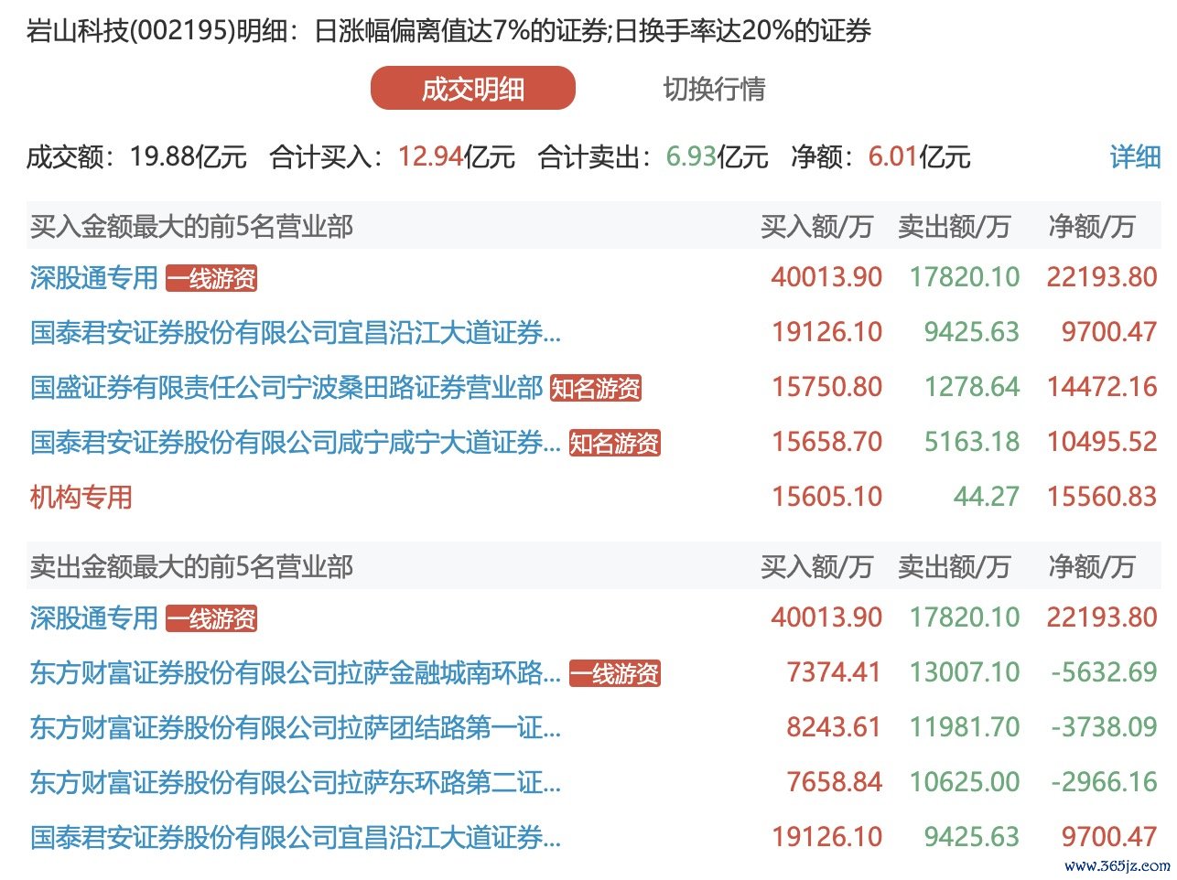Click 净额/万 column header in buy table

(x=1091, y=226)
